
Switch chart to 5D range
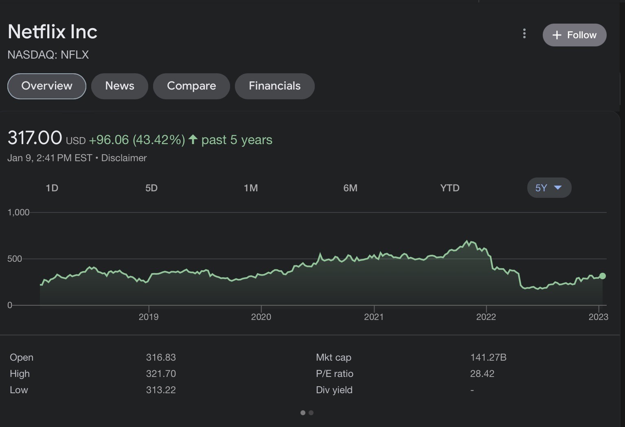151,188
